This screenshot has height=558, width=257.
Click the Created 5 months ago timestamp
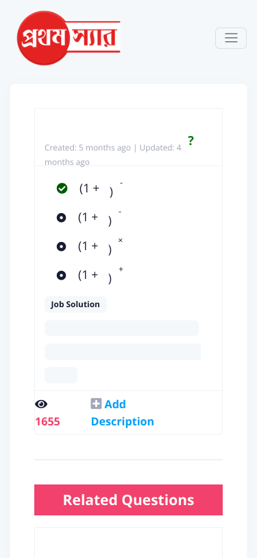pyautogui.click(x=88, y=148)
